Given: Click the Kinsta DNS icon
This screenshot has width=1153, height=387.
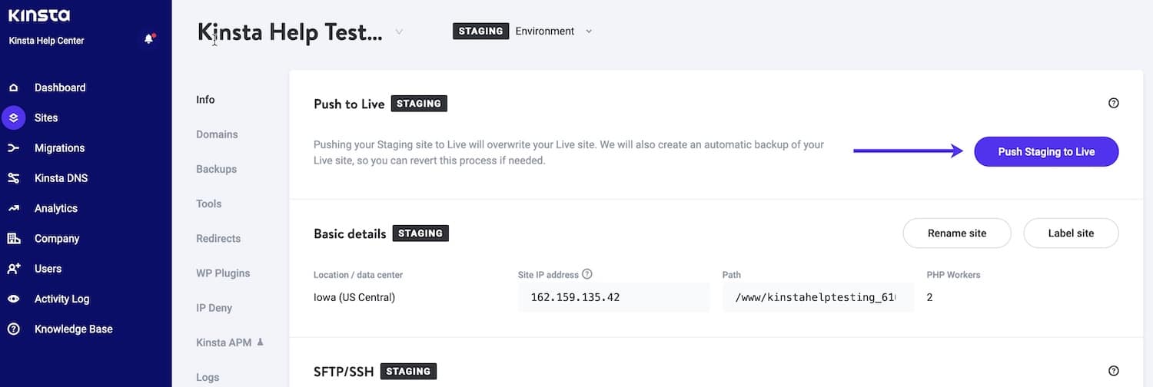Looking at the screenshot, I should [x=14, y=178].
